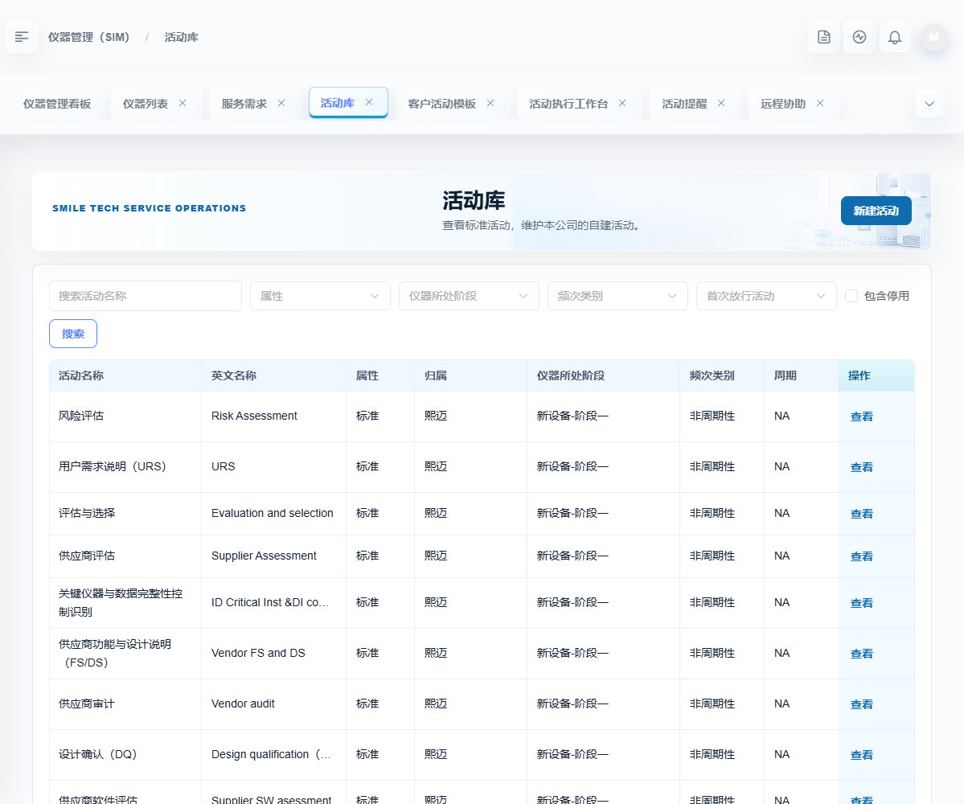Select the Evaluation and selection cell
The height and width of the screenshot is (804, 964).
tap(273, 513)
